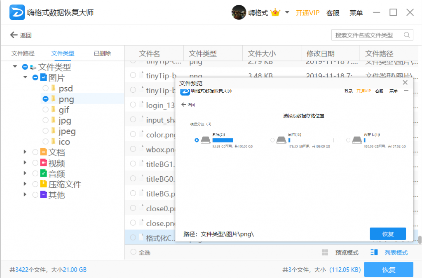Expand the 其他 tree node
Viewport: 422px width, 278px height.
click(25, 194)
